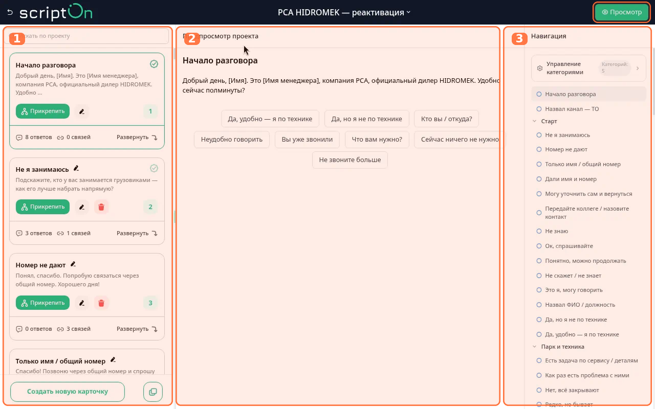Click the gear icon in Управление категориями
The width and height of the screenshot is (655, 409).
click(540, 68)
